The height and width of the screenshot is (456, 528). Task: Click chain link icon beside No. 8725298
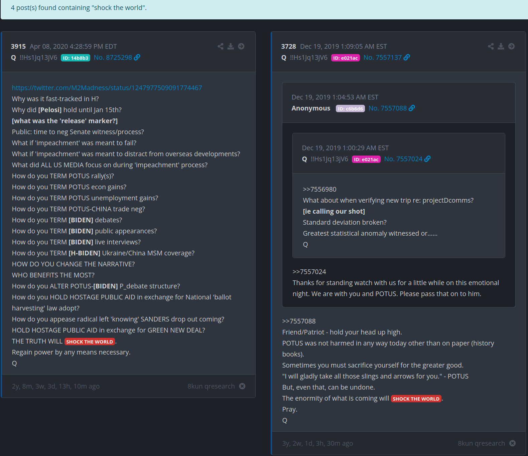click(x=137, y=57)
